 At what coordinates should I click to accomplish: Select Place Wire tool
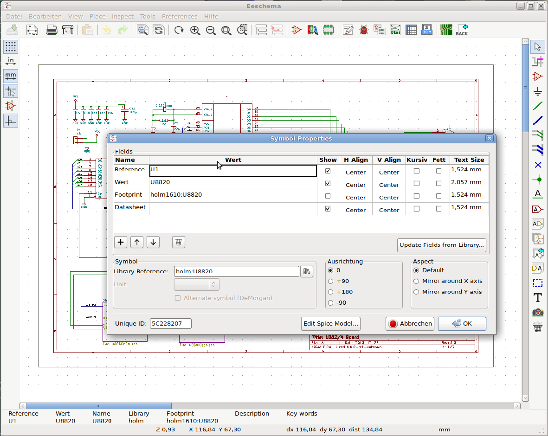click(537, 106)
